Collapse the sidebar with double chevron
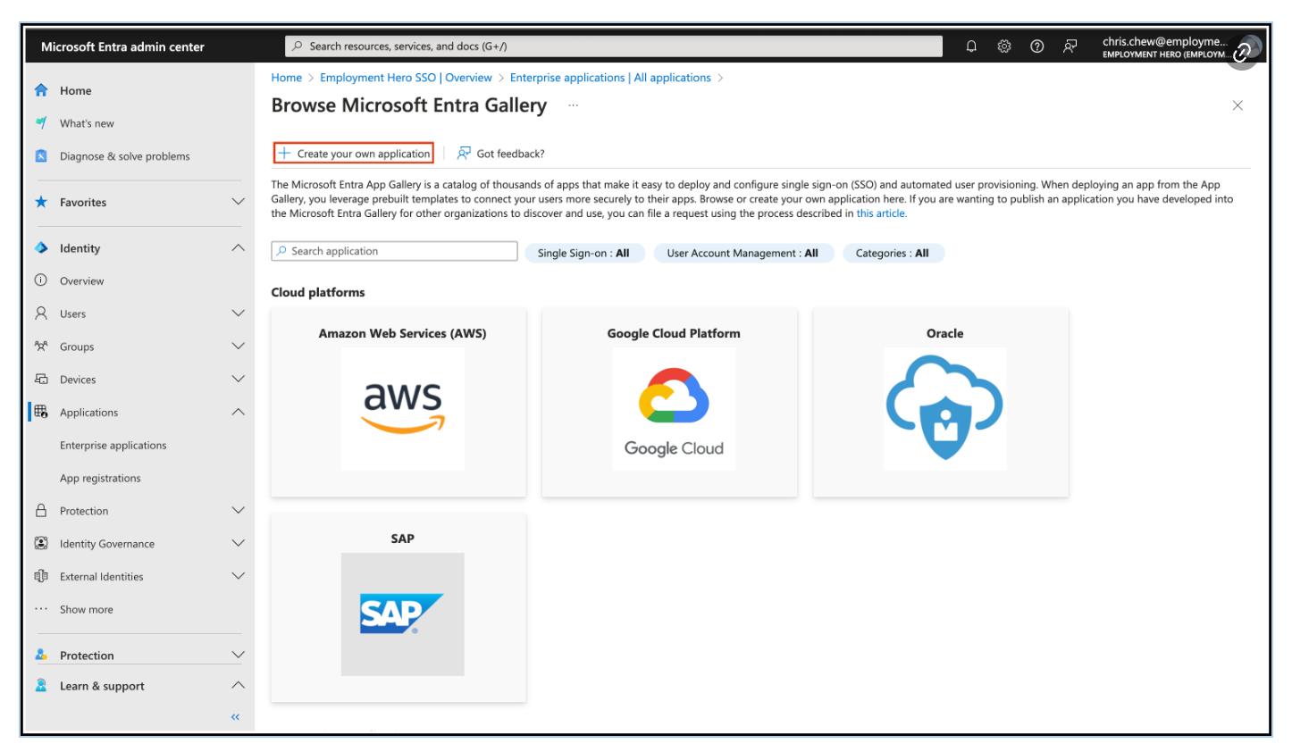This screenshot has height=752, width=1292. click(236, 717)
